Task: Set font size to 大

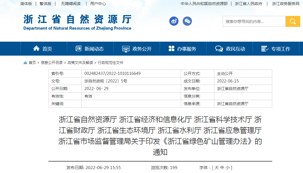Action: click(x=217, y=168)
